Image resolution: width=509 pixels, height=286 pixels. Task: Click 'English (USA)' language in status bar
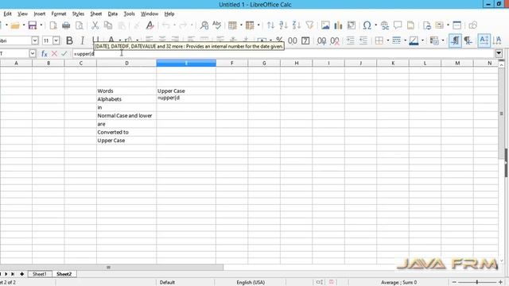tap(251, 283)
